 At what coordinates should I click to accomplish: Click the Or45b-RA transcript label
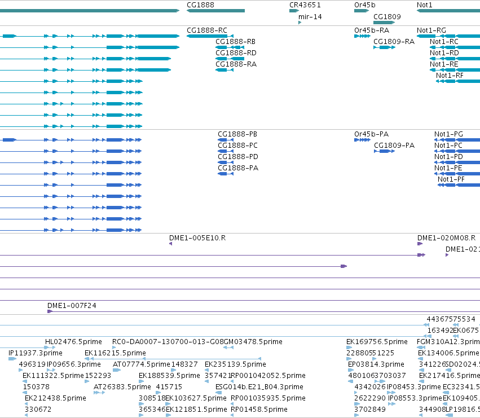(x=371, y=30)
